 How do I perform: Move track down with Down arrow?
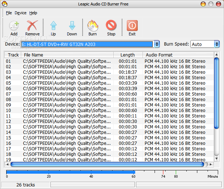click(x=72, y=26)
